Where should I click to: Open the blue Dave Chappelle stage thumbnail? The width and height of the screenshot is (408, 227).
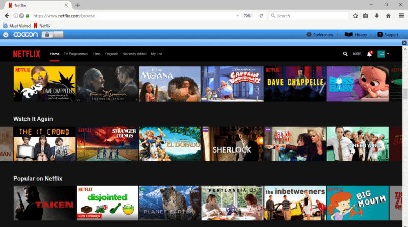295,84
